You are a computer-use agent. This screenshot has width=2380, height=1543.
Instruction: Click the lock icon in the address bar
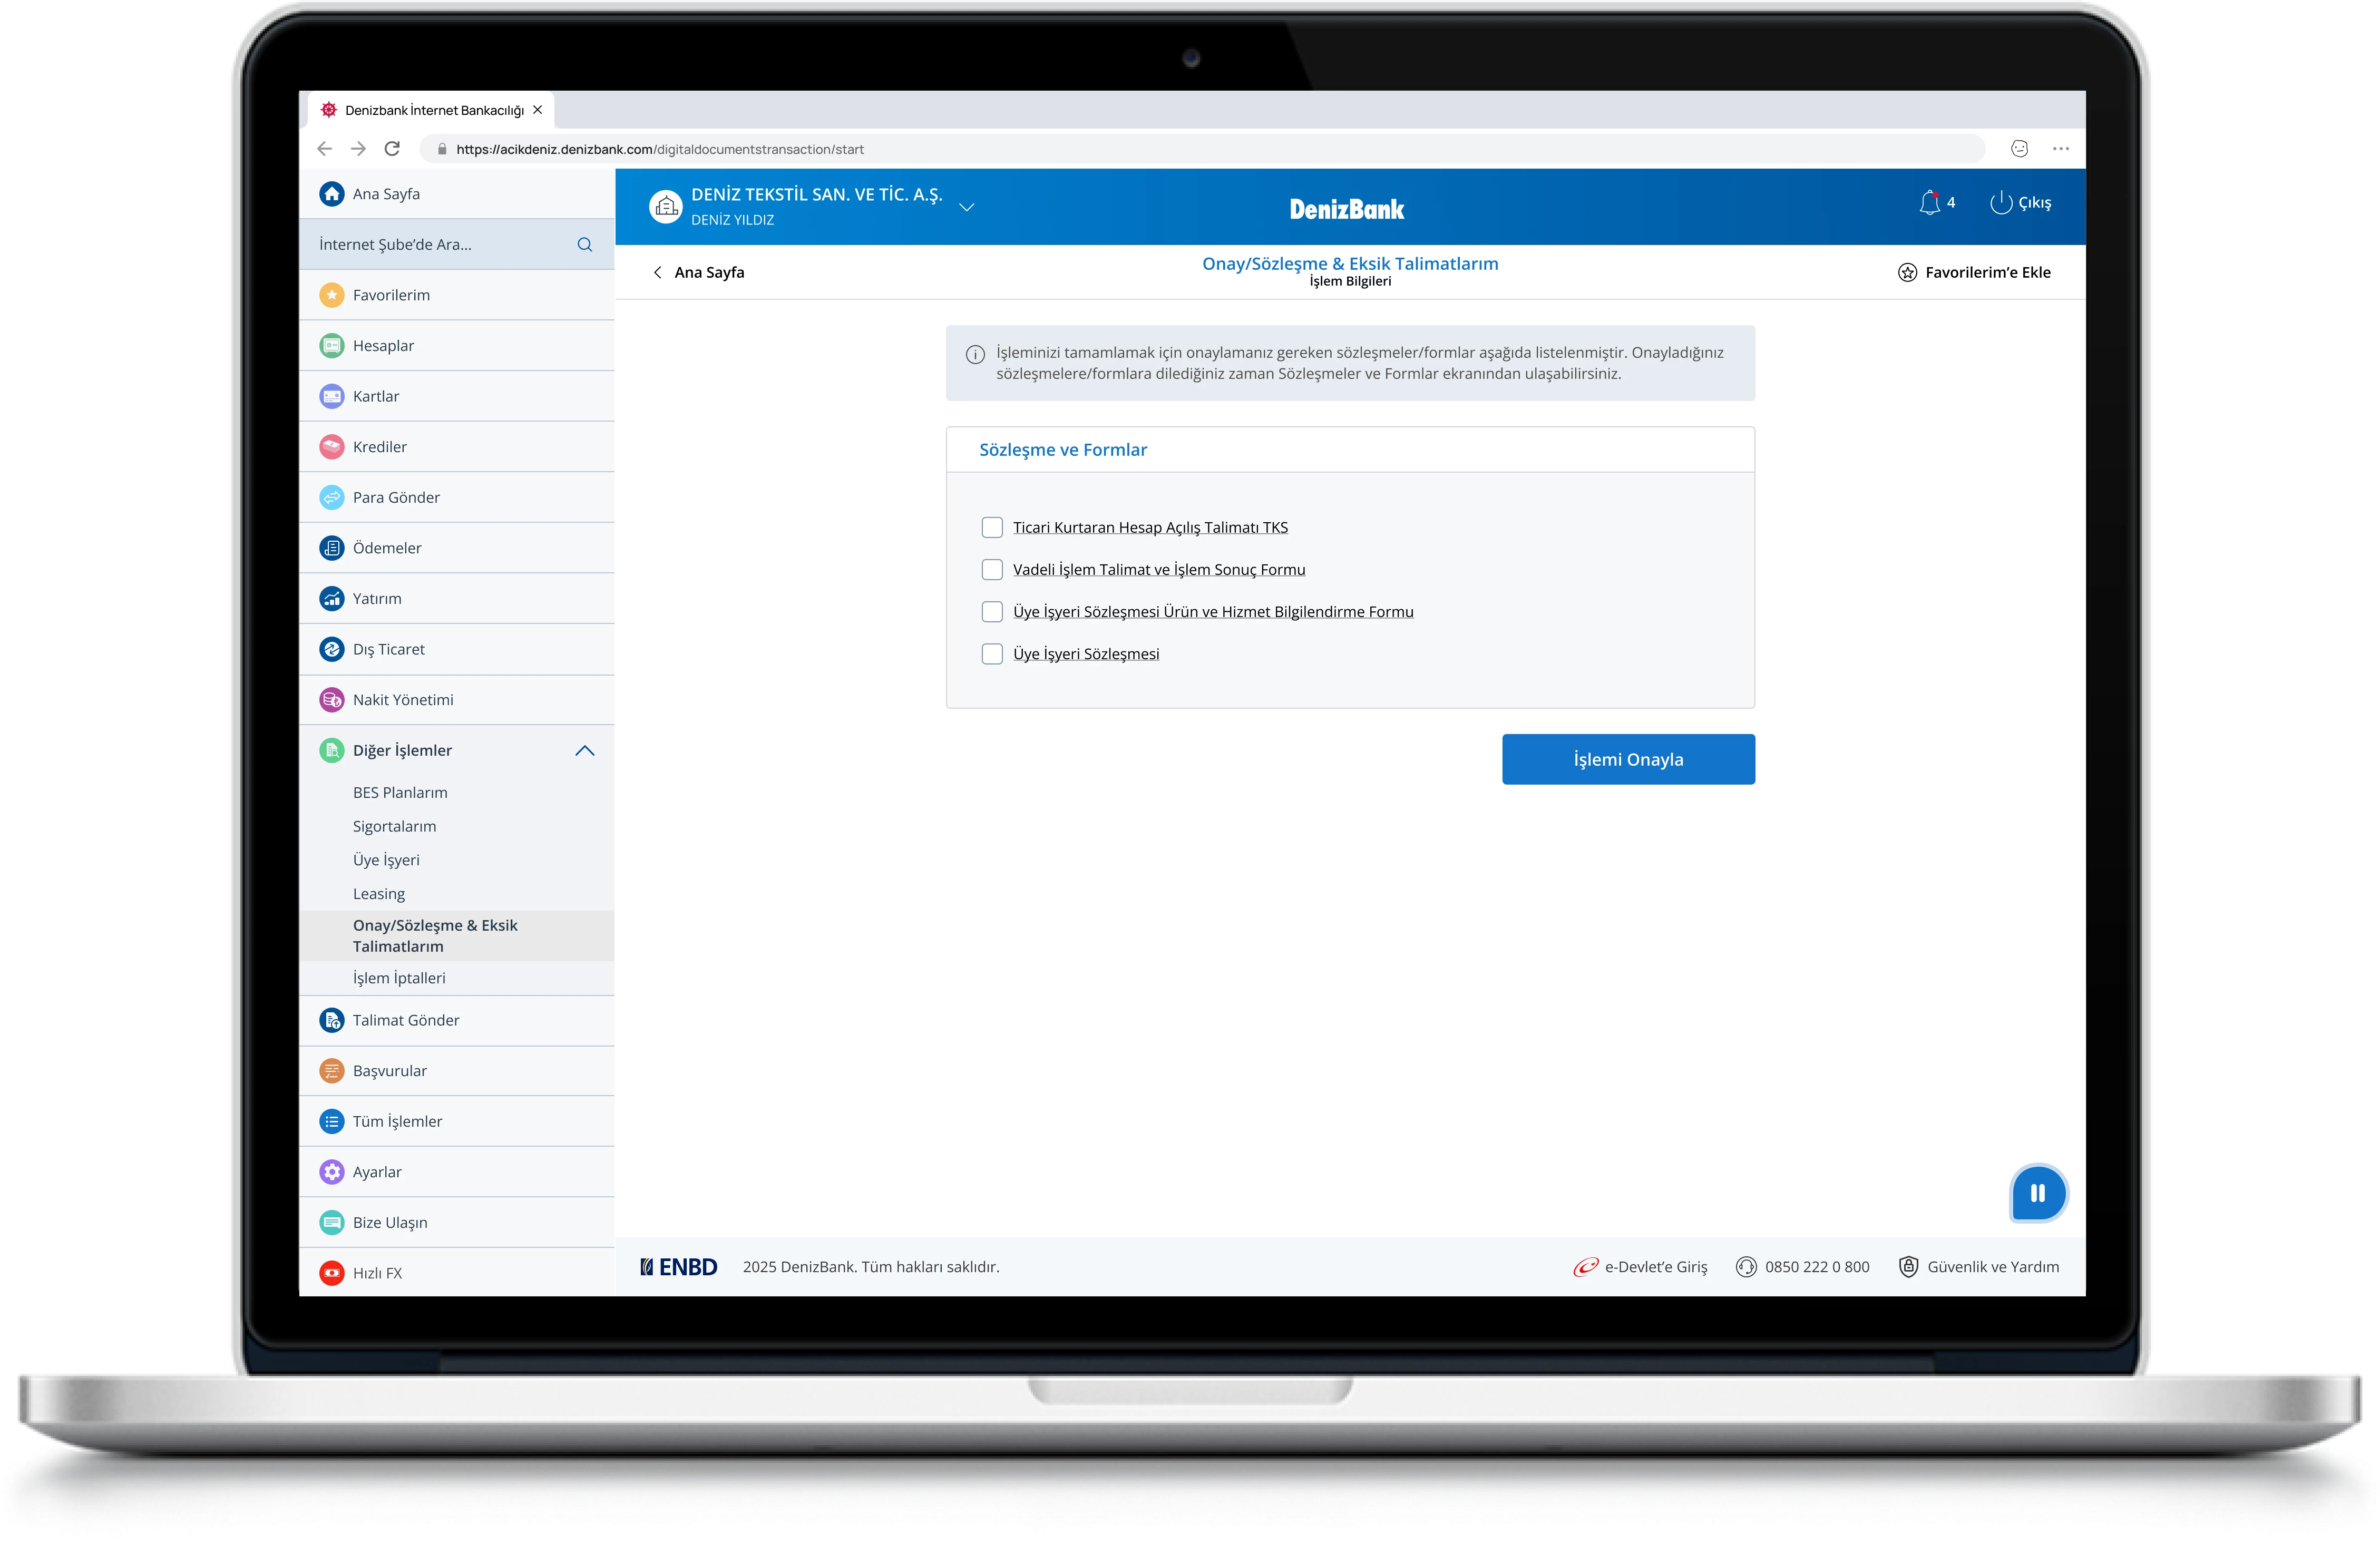click(442, 149)
